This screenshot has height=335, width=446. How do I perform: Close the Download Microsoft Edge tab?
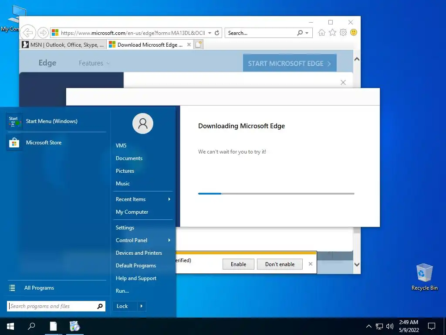tap(189, 45)
